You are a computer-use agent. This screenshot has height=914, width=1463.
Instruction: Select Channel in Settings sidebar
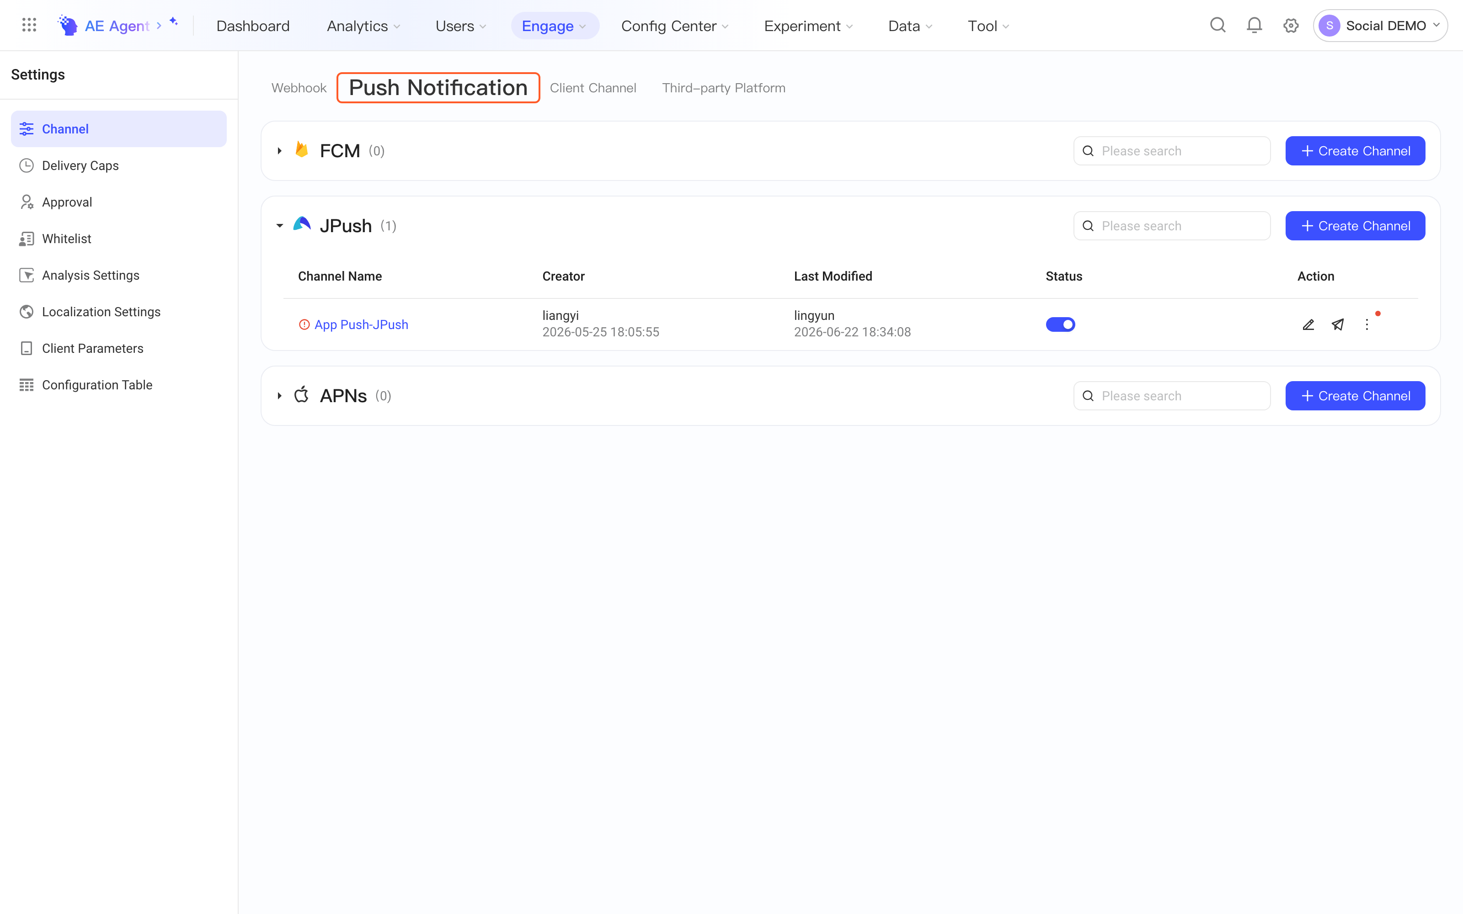(118, 129)
